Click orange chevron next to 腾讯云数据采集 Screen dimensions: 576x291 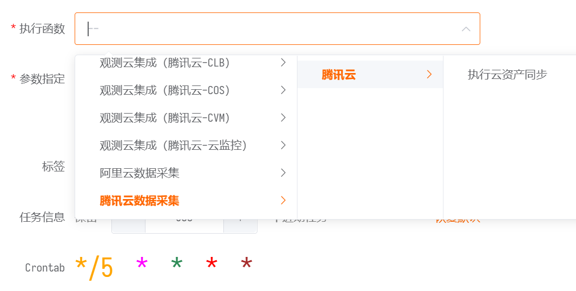click(283, 201)
